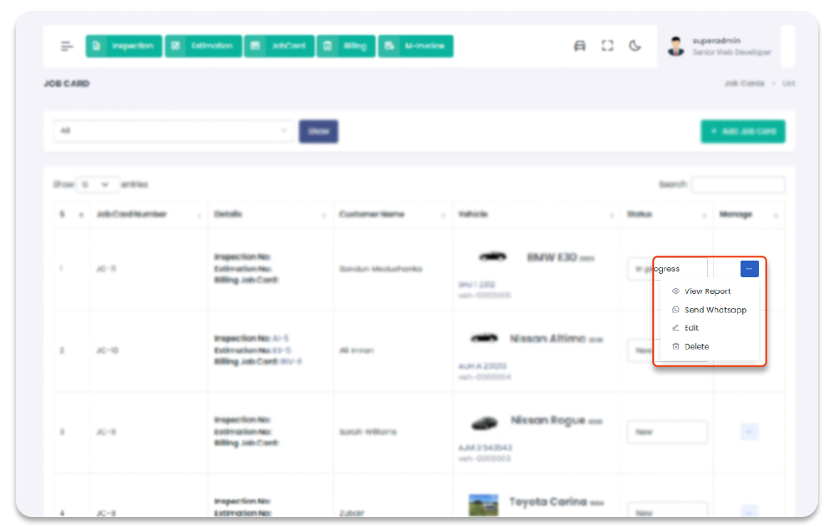Open the Inspection tab in top navigation
The image size is (833, 527).
tap(123, 47)
